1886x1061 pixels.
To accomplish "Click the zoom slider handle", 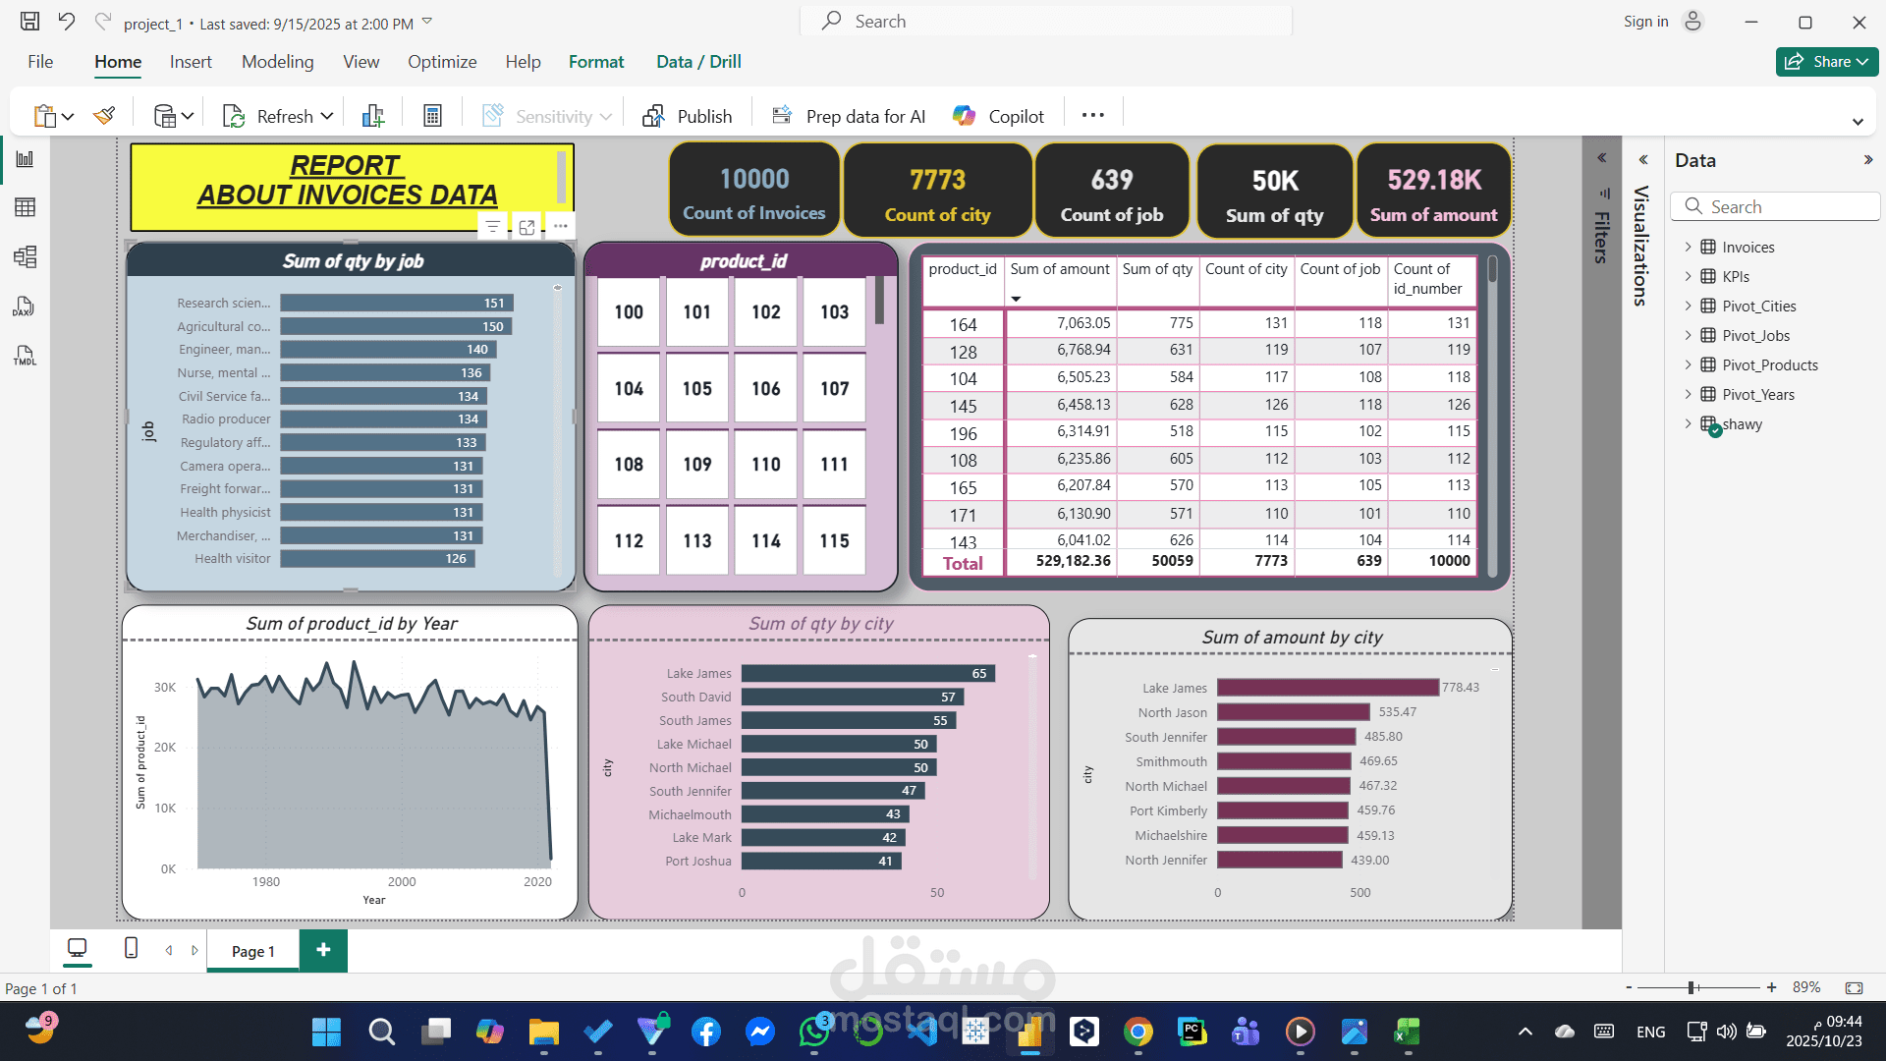I will 1692,987.
